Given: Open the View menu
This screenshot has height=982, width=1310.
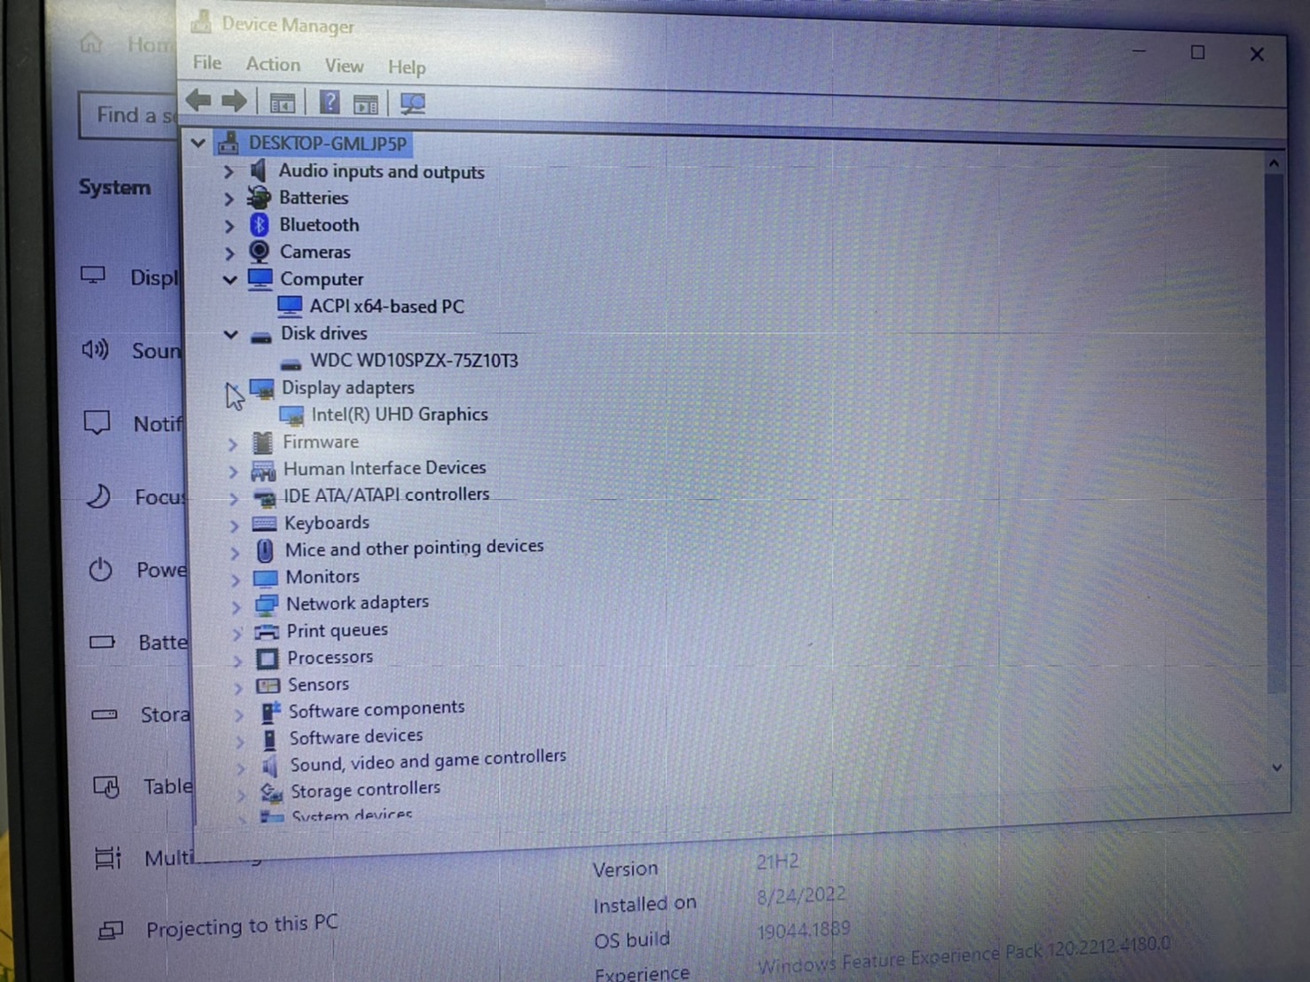Looking at the screenshot, I should tap(343, 66).
